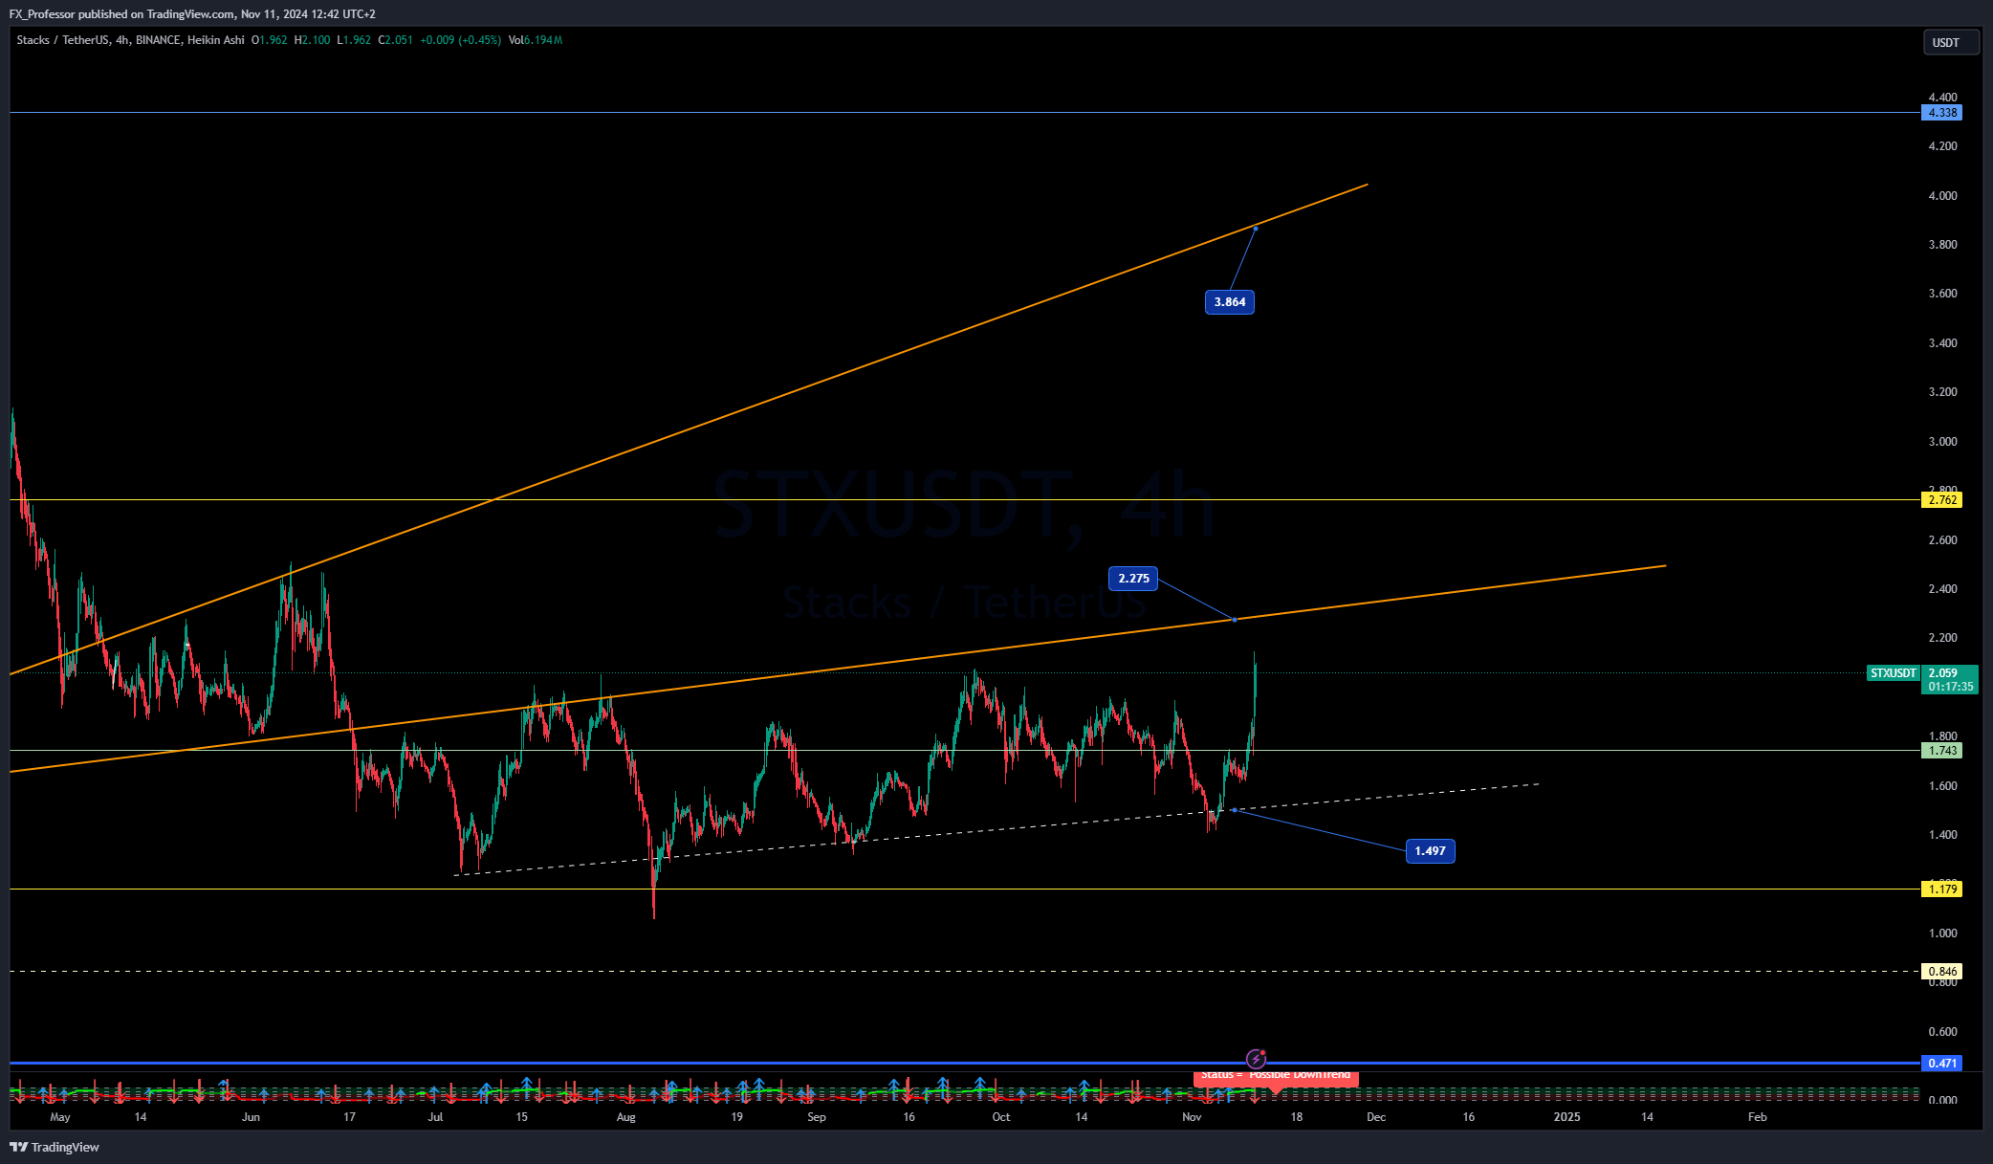This screenshot has width=1993, height=1164.
Task: Click the Aug label on time axis
Action: click(625, 1117)
